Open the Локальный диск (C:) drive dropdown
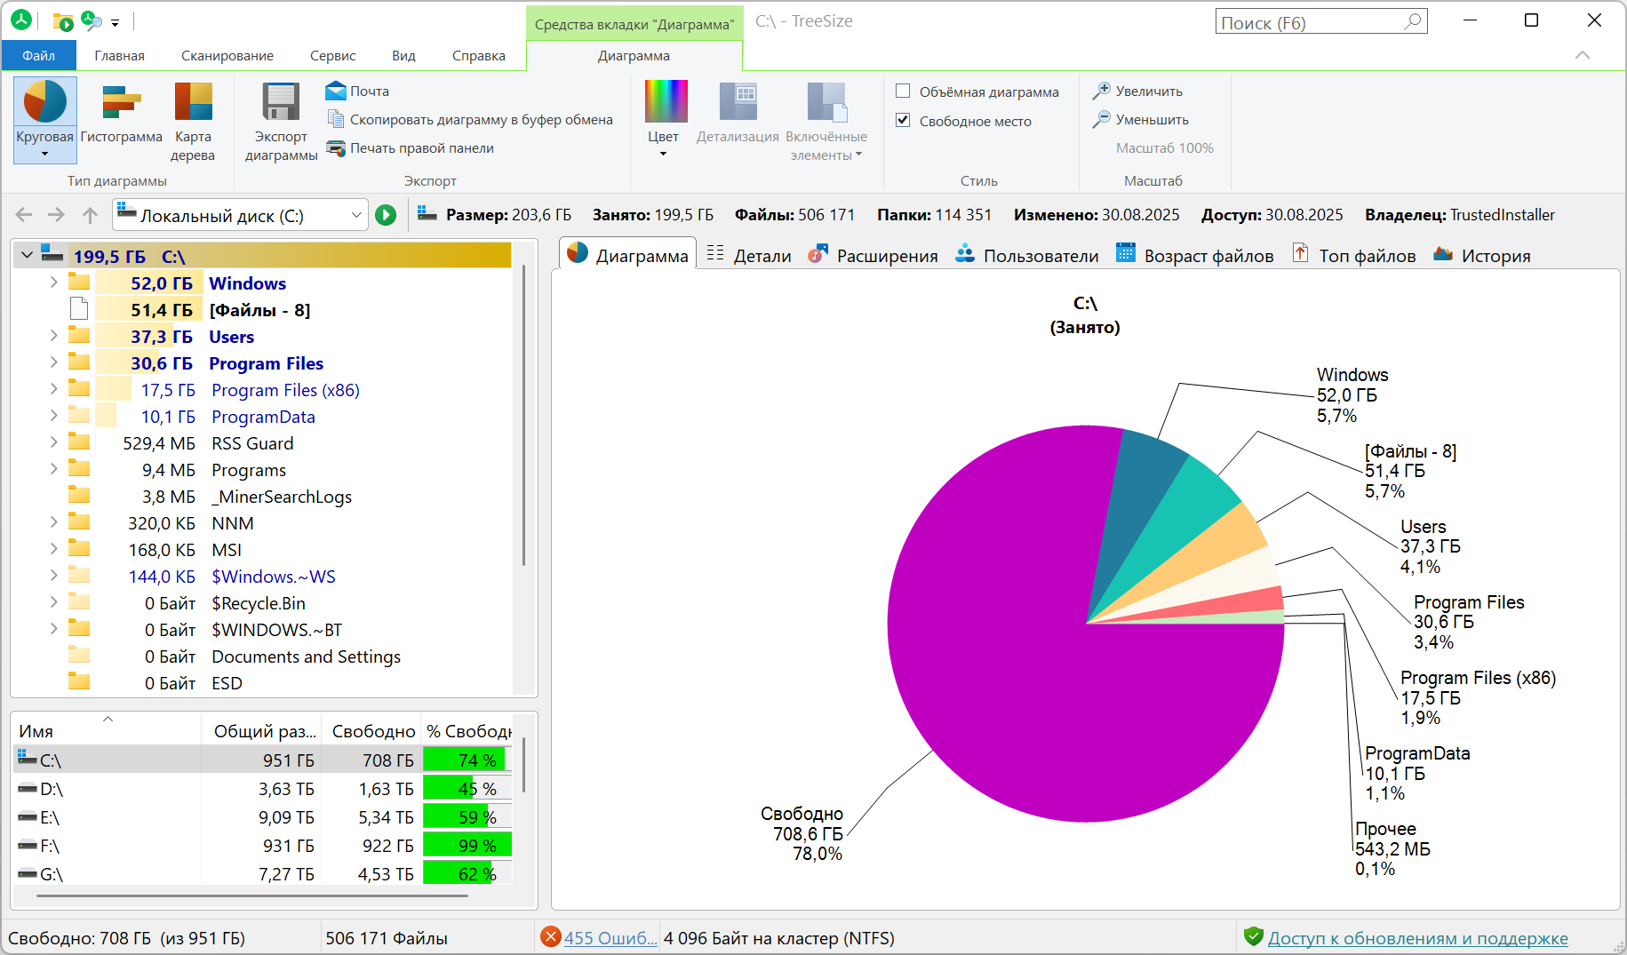The height and width of the screenshot is (955, 1627). 355,215
